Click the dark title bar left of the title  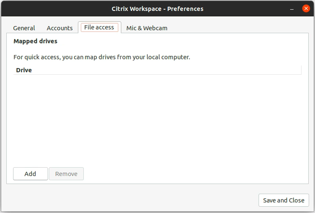click(56, 9)
